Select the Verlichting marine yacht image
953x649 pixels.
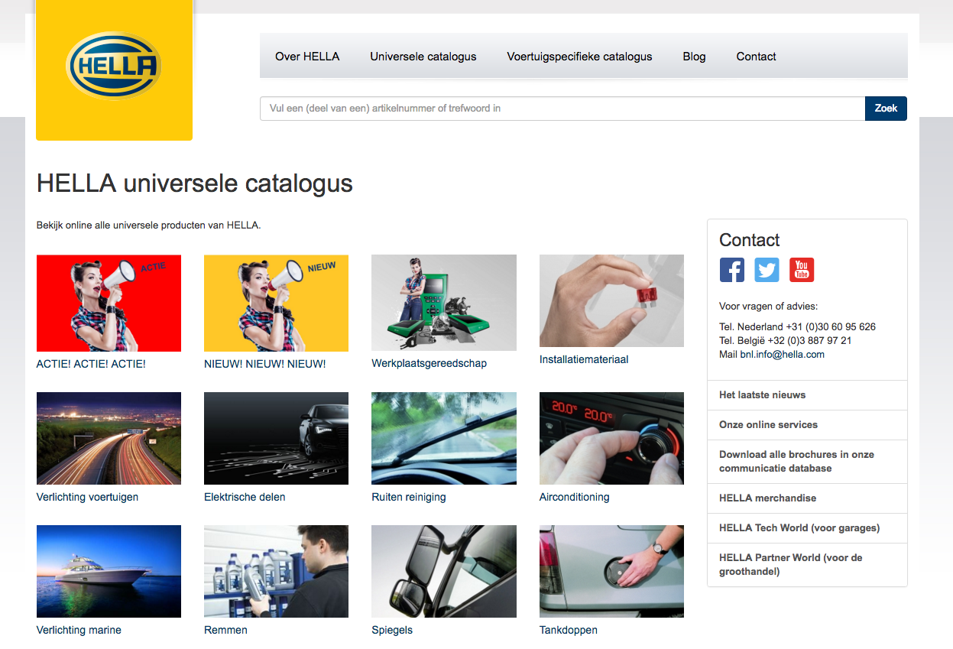[x=109, y=571]
